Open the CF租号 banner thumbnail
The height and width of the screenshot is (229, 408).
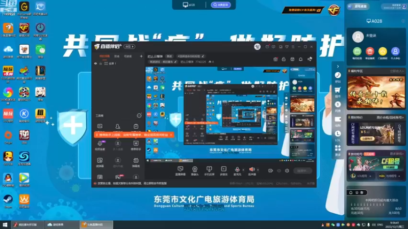pyautogui.click(x=376, y=164)
